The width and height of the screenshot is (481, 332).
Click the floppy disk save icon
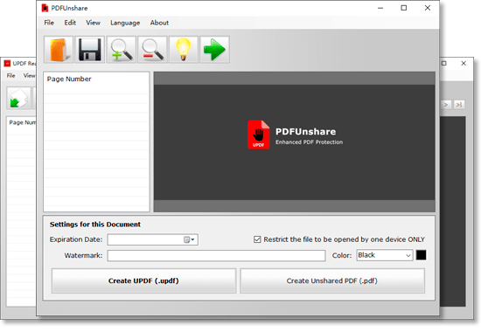[90, 50]
